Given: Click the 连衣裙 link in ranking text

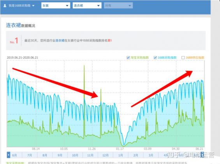Looking at the screenshot, I should point(60,40).
